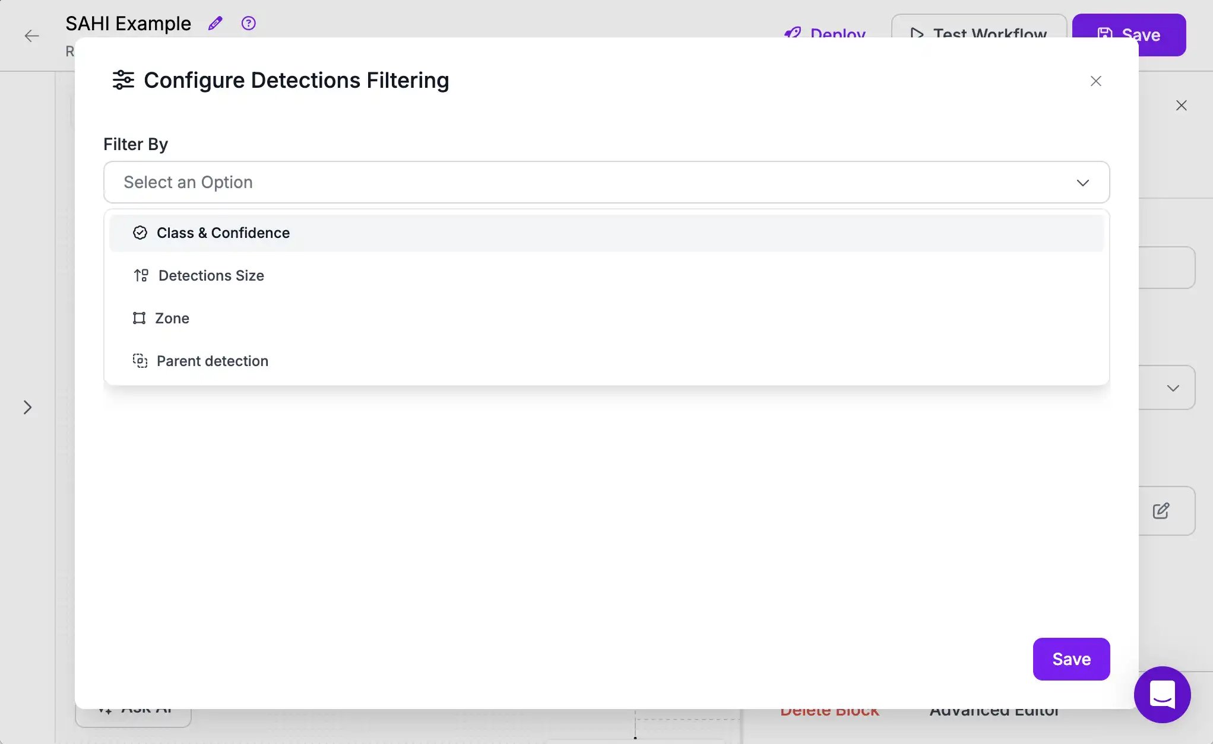Click the Zone bounding box icon
1213x744 pixels.
tap(139, 318)
